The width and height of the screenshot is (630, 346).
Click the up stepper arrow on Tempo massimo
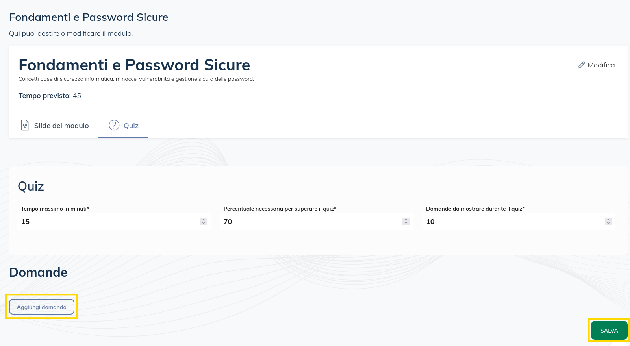tap(203, 219)
